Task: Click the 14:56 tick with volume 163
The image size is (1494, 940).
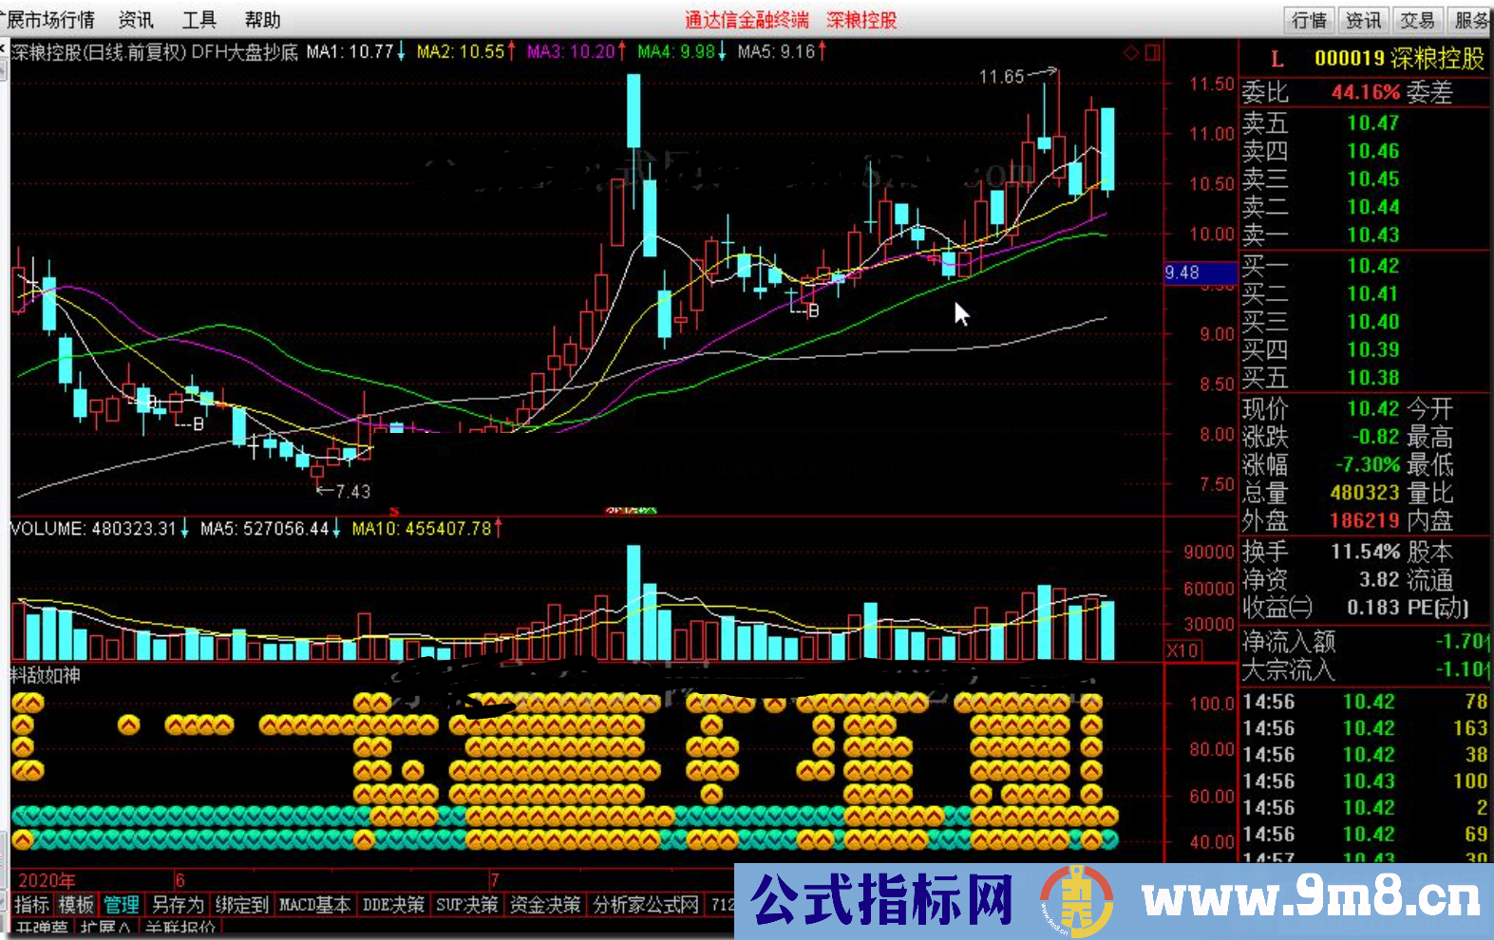Action: (x=1366, y=728)
